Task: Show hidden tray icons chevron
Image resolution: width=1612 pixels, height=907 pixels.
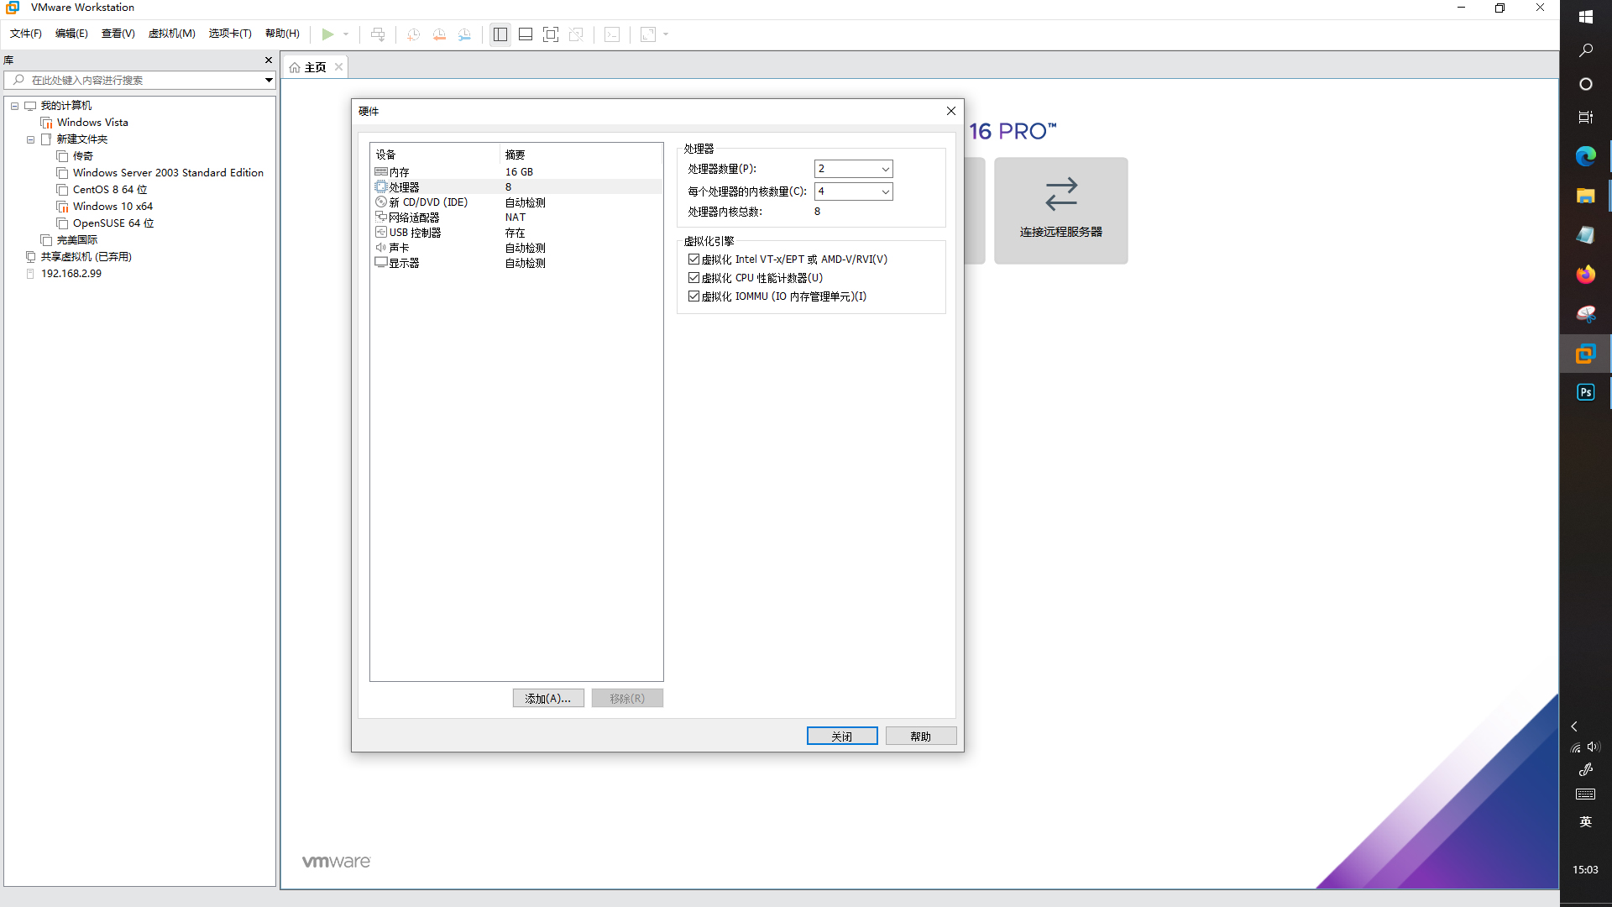Action: [1574, 726]
